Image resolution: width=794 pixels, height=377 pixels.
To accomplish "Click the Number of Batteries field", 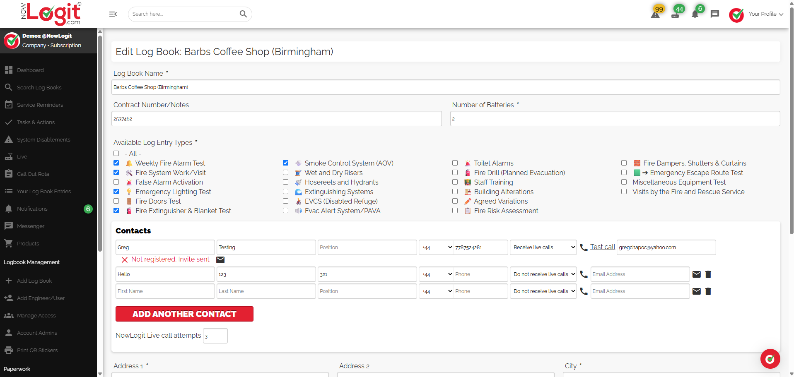I will pos(615,119).
